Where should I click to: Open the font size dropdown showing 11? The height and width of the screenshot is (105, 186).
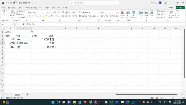point(53,12)
